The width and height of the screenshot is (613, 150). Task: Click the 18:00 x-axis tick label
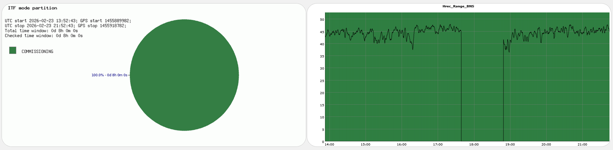(474, 145)
